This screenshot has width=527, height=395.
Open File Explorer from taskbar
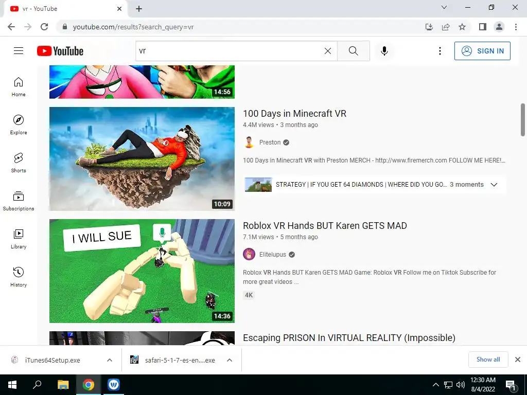tap(63, 385)
